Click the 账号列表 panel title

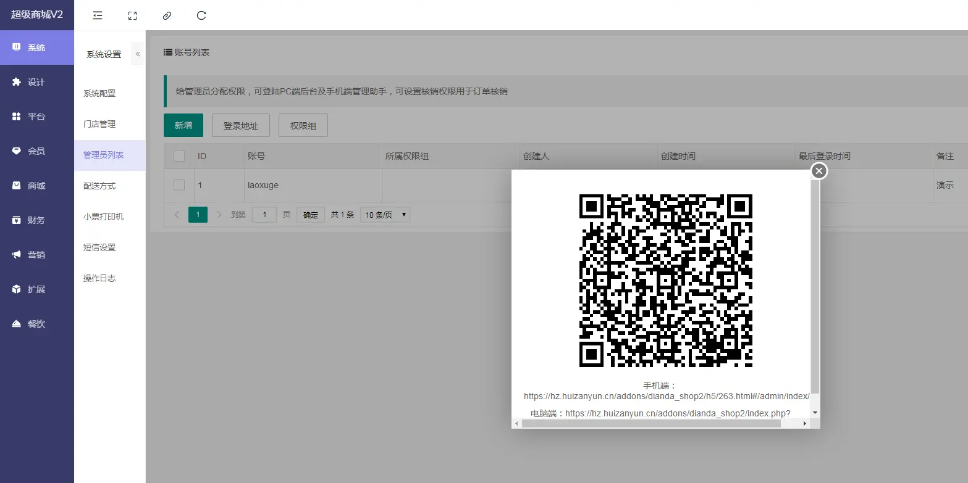point(187,52)
